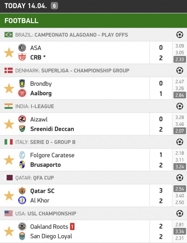This screenshot has height=243, width=187.
Task: Toggle favorite star for Qatar SC match
Action: (9, 196)
